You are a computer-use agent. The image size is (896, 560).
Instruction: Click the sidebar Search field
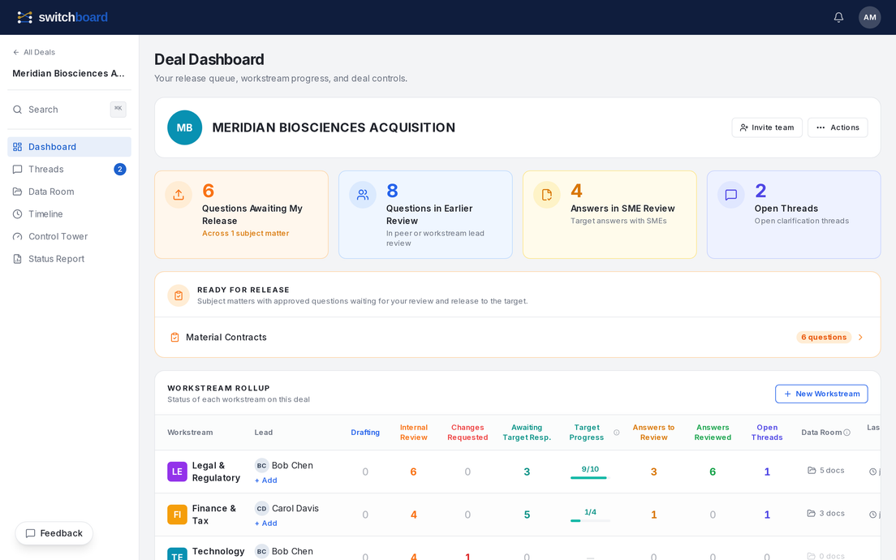(x=69, y=110)
